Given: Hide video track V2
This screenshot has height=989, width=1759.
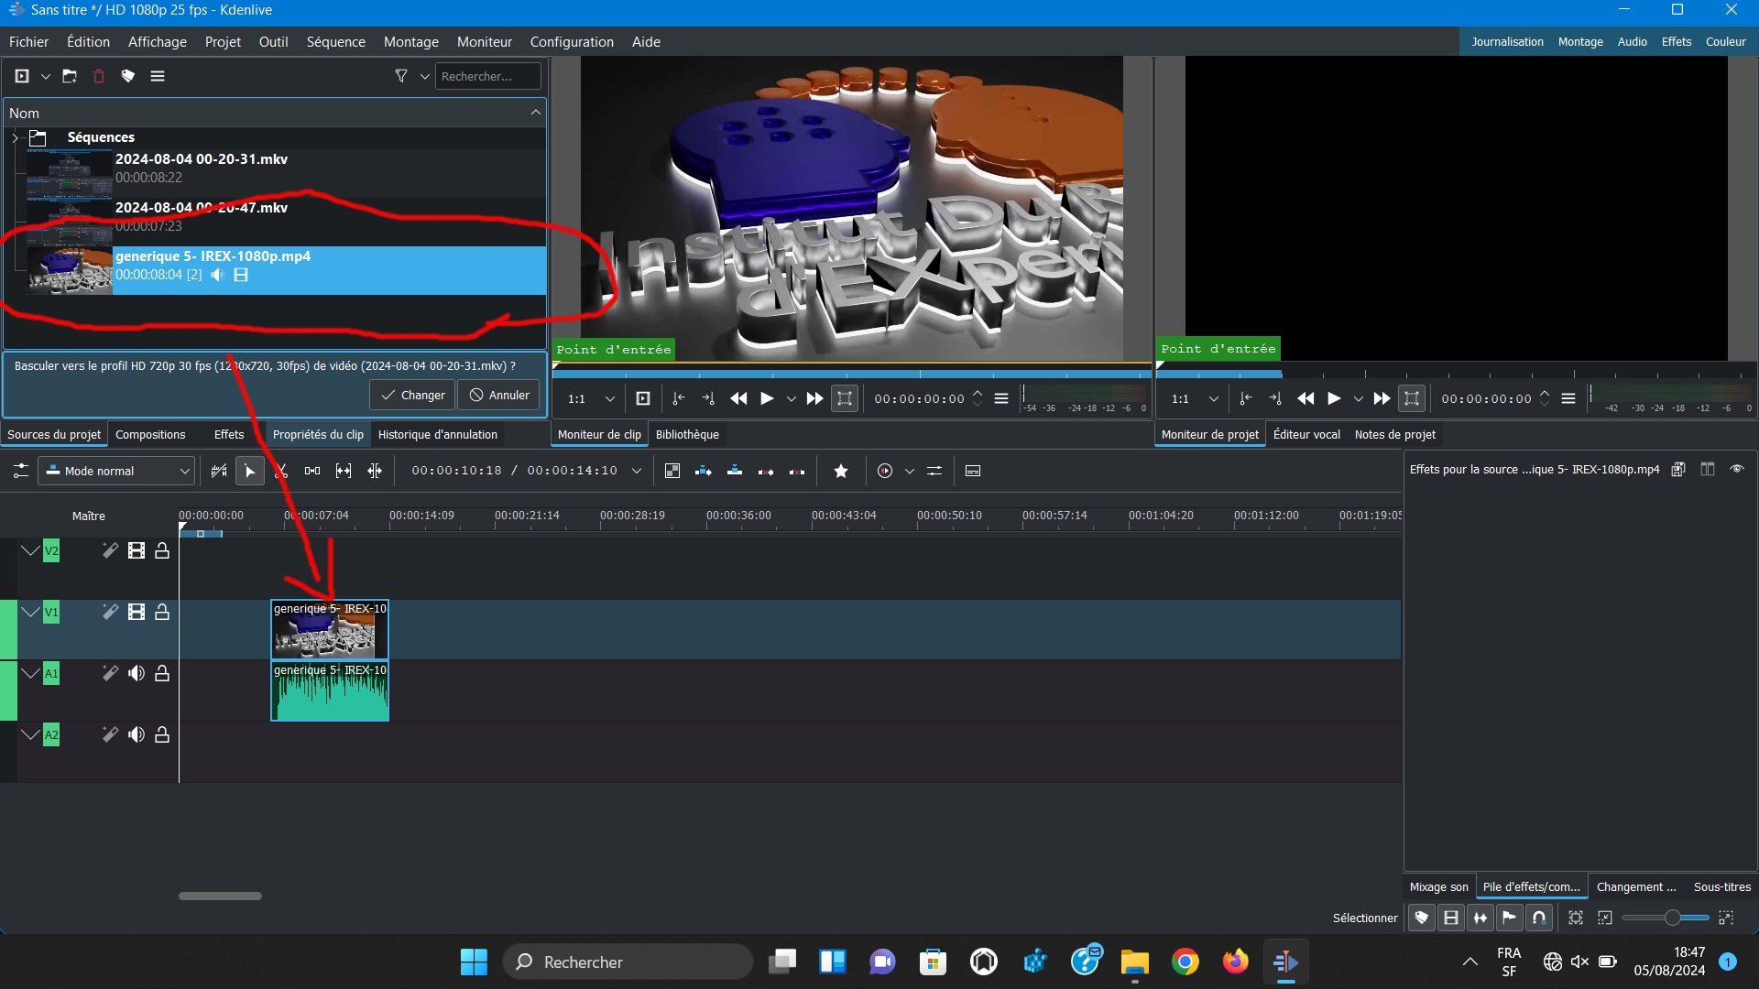Looking at the screenshot, I should (x=137, y=550).
